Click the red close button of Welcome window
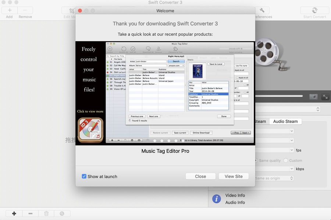Viewport: 331px width, 220px height. coord(80,11)
